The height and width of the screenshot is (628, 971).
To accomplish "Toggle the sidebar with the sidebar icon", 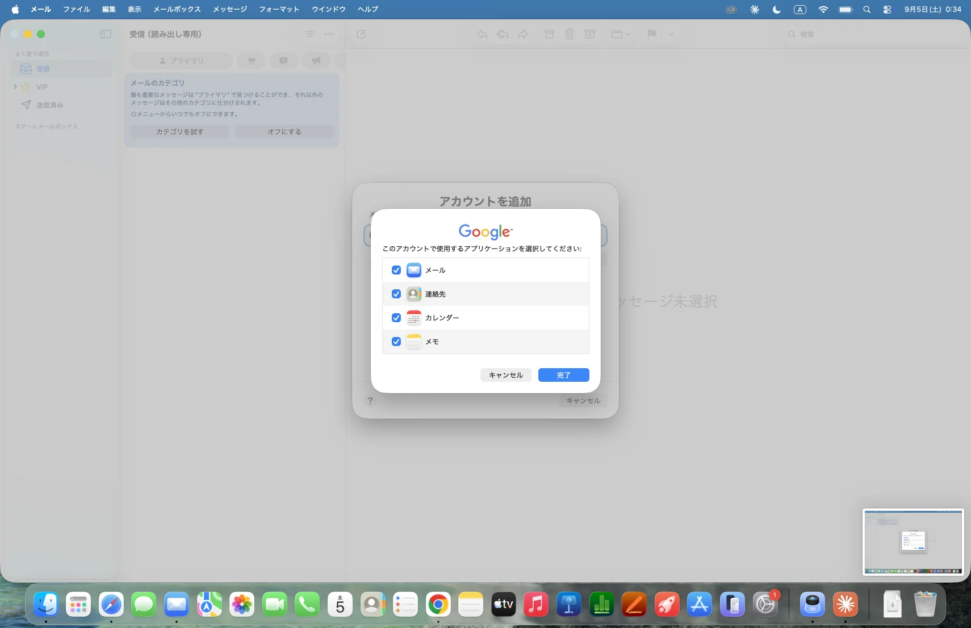I will (x=106, y=34).
